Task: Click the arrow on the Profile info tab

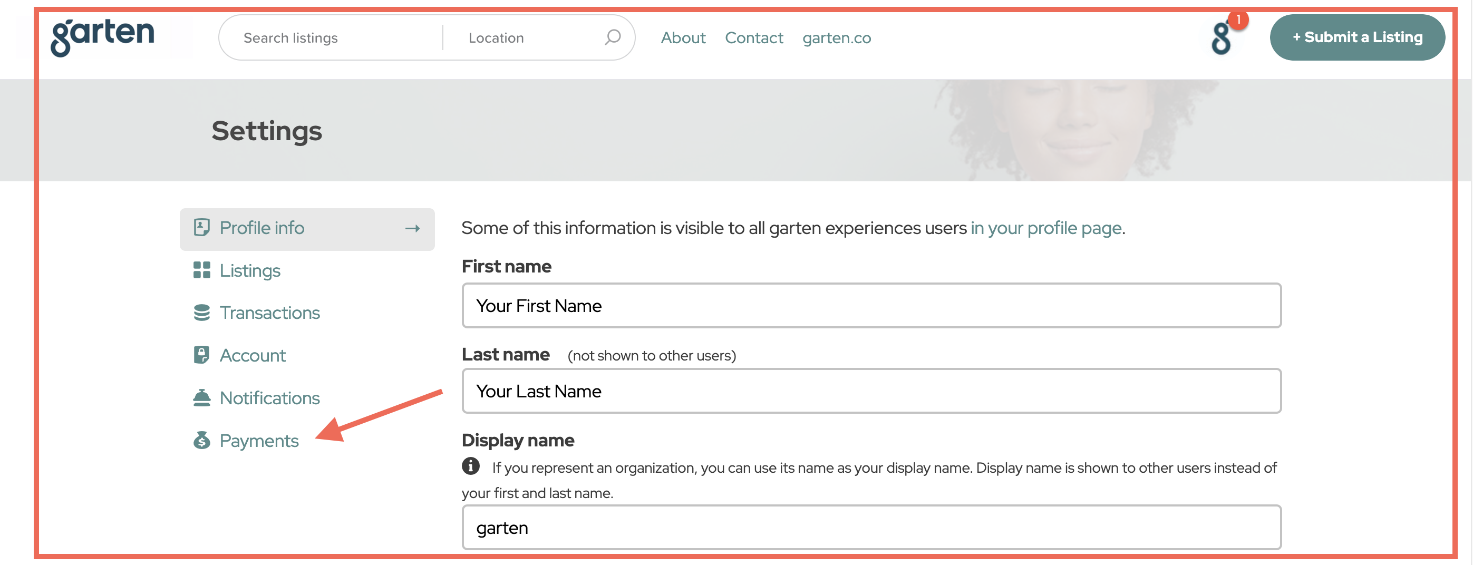Action: (x=412, y=229)
